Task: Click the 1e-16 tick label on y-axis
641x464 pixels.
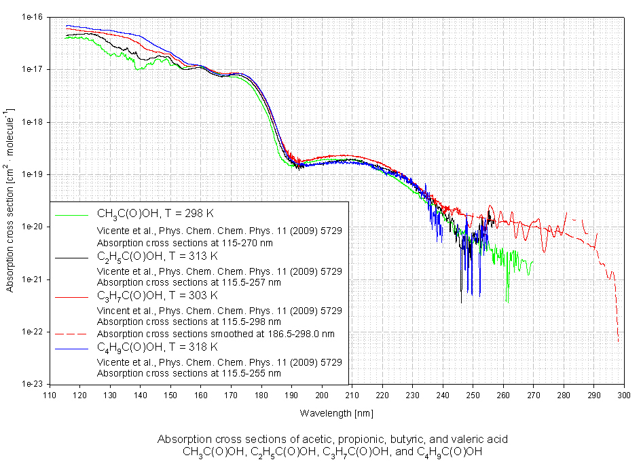Action: pos(31,17)
